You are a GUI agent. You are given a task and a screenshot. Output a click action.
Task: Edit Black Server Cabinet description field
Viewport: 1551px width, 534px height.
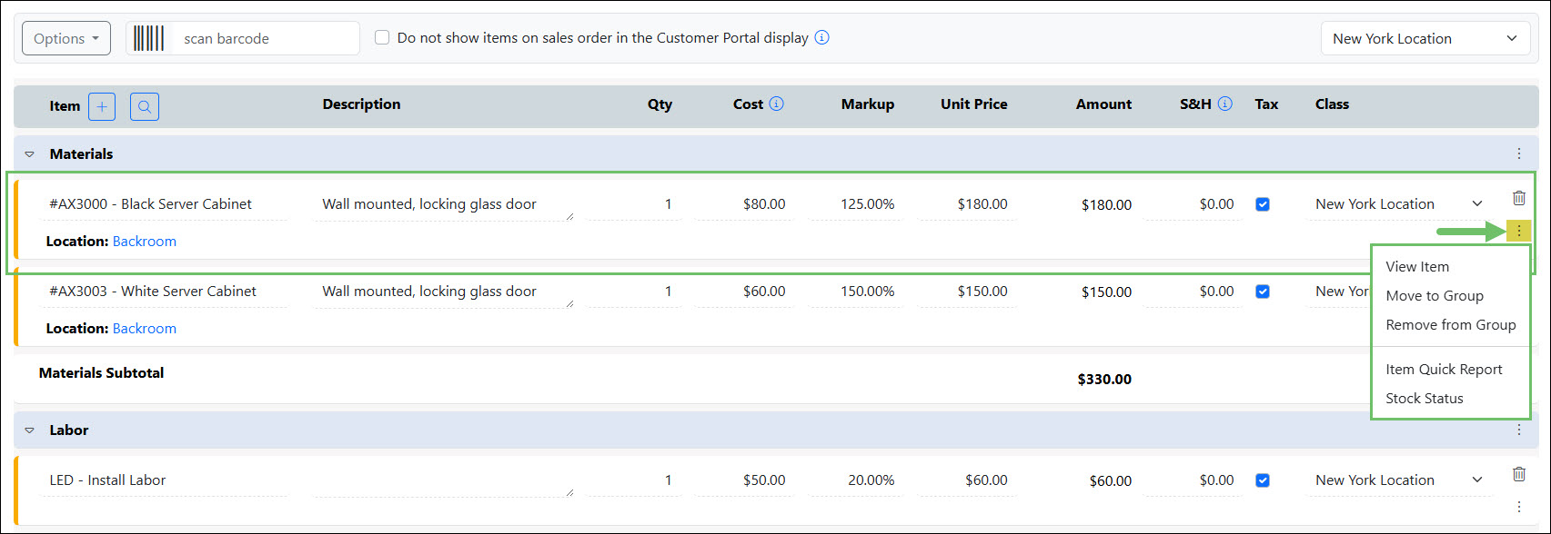[444, 204]
